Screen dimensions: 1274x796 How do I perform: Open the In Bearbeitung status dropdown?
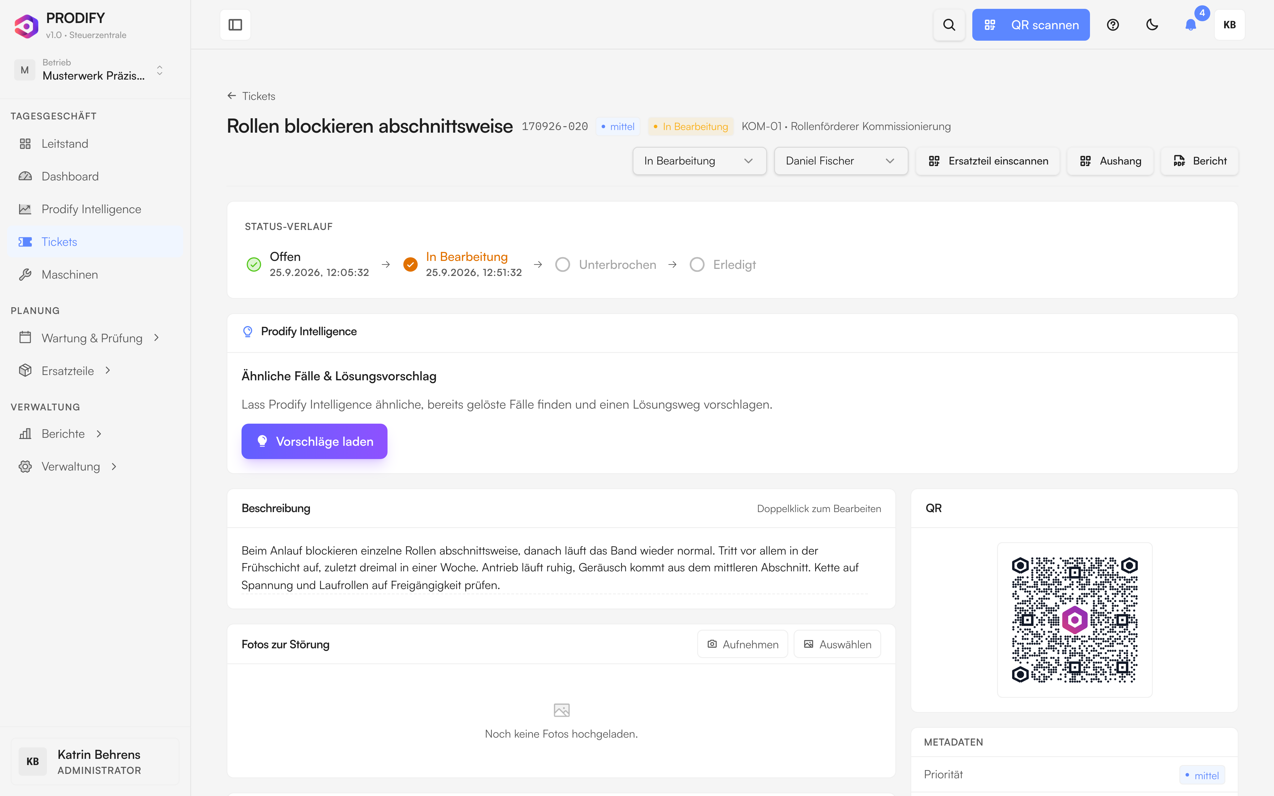point(699,161)
